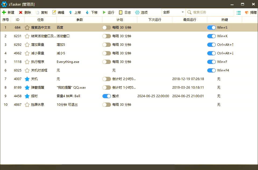Click the 新建 toolbar label
Screen dimensions: 258x170
click(11, 13)
